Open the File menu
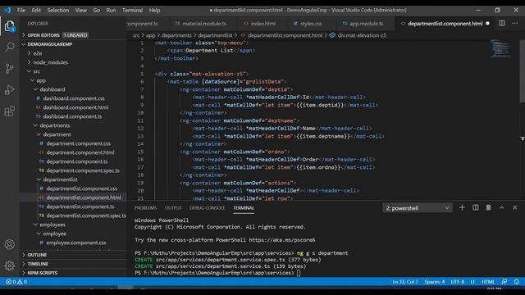Viewport: 525px width, 295px height. click(21, 10)
